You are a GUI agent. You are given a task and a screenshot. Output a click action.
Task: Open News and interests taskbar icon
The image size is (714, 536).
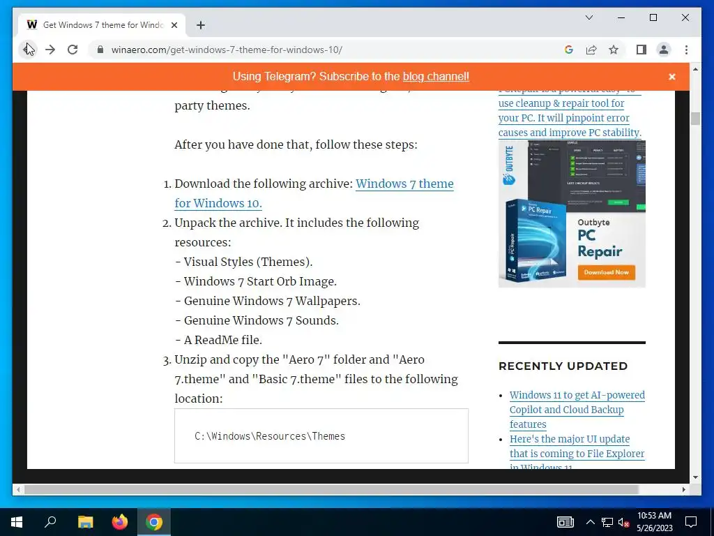[x=565, y=522]
